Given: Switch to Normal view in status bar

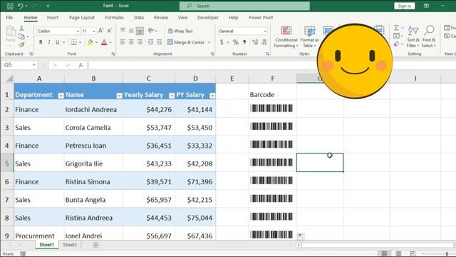Looking at the screenshot, I should (x=384, y=254).
